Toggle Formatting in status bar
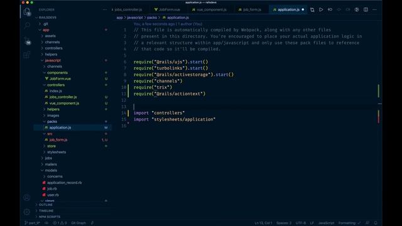The image size is (402, 226). [x=349, y=223]
